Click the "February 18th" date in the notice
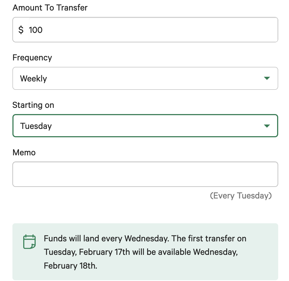Image resolution: width=289 pixels, height=281 pixels. tap(70, 266)
